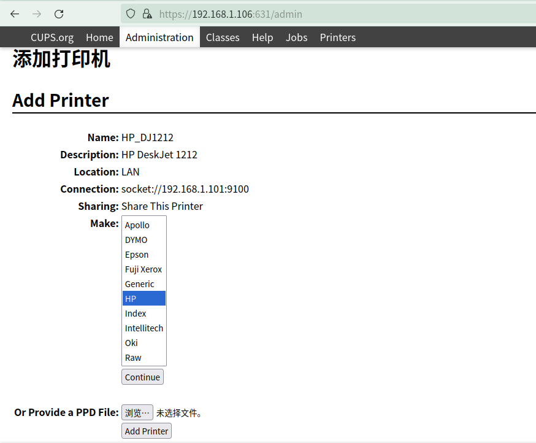Image resolution: width=536 pixels, height=443 pixels.
Task: View the Jobs tab
Action: pos(296,37)
